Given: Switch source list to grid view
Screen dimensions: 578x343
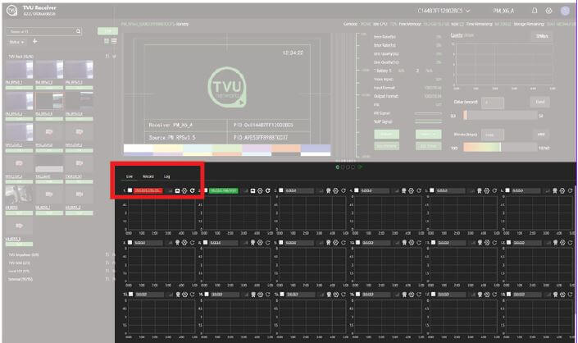Looking at the screenshot, I should [x=107, y=41].
